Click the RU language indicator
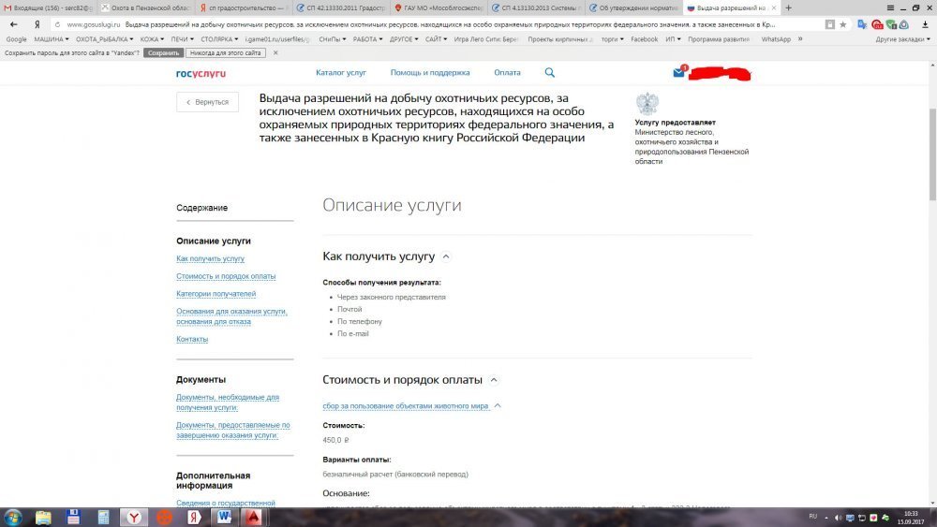 click(812, 517)
